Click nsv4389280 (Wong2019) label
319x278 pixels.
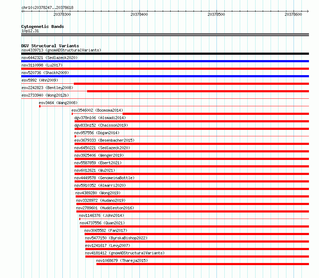coord(98,193)
